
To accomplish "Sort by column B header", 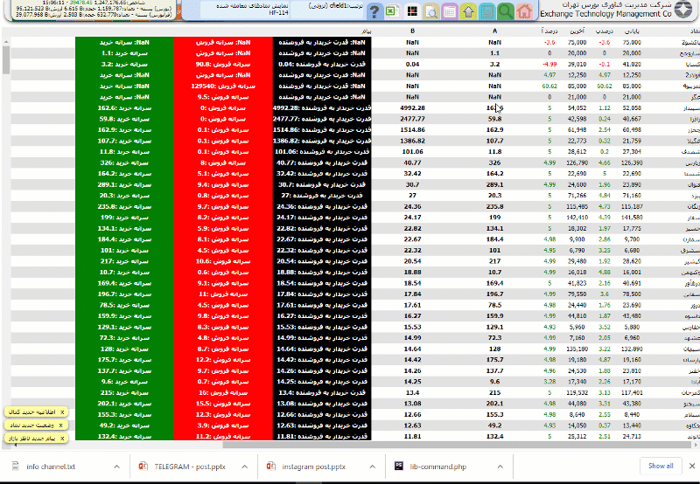I will (x=412, y=31).
